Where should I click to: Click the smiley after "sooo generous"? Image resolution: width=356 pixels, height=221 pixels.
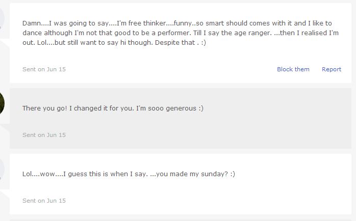click(201, 108)
